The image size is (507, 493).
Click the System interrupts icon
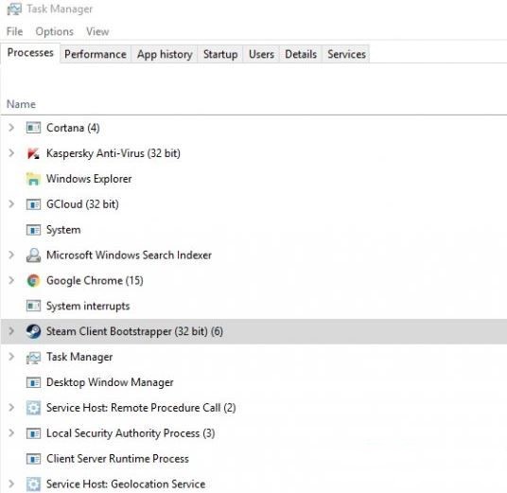pyautogui.click(x=33, y=306)
